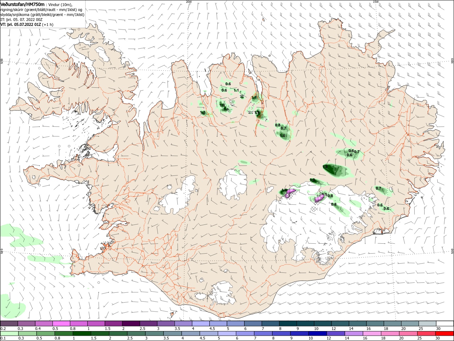454x341 pixels.
Task: Click the 1.0 precipitation value on the map
Action: (x=283, y=136)
